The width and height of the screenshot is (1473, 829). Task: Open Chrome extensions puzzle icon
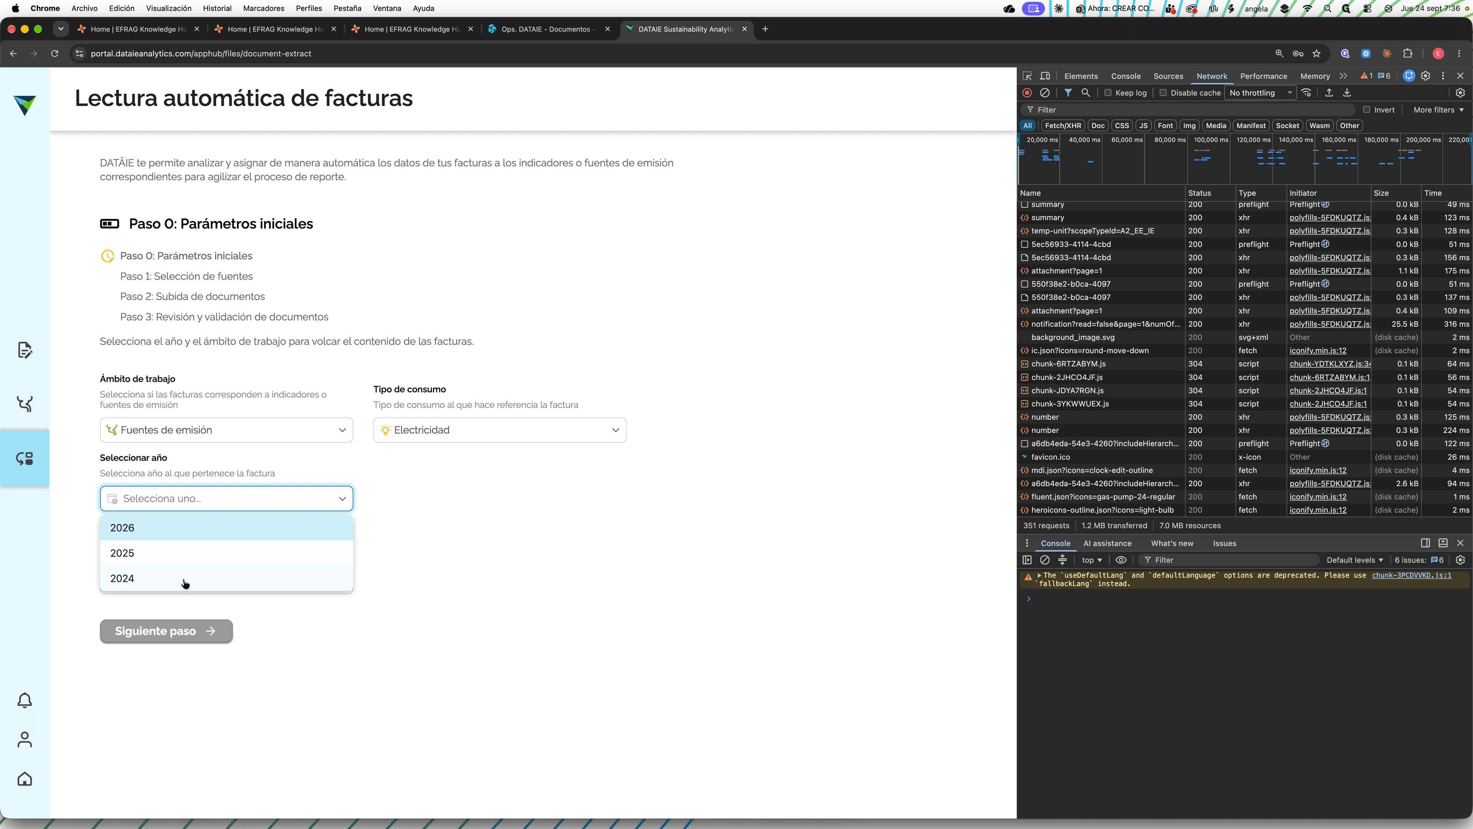[1408, 54]
